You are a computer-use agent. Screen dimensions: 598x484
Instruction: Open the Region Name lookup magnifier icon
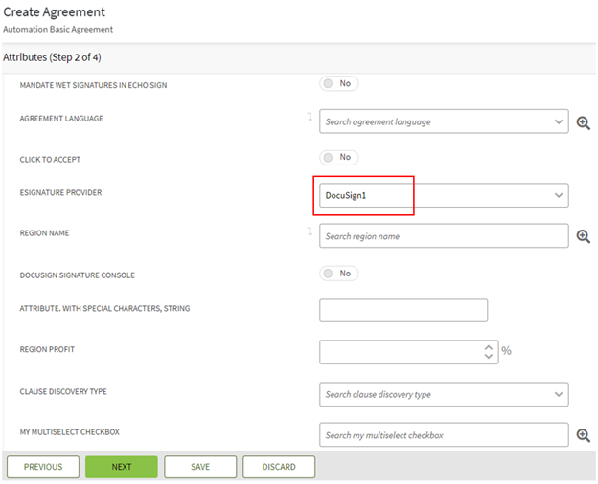[x=583, y=236]
